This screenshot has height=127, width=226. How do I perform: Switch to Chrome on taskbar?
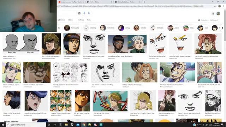pyautogui.click(x=84, y=125)
